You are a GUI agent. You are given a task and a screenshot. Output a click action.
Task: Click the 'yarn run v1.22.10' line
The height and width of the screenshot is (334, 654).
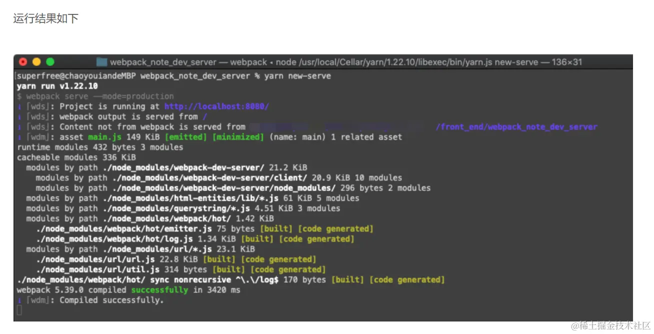pyautogui.click(x=57, y=86)
